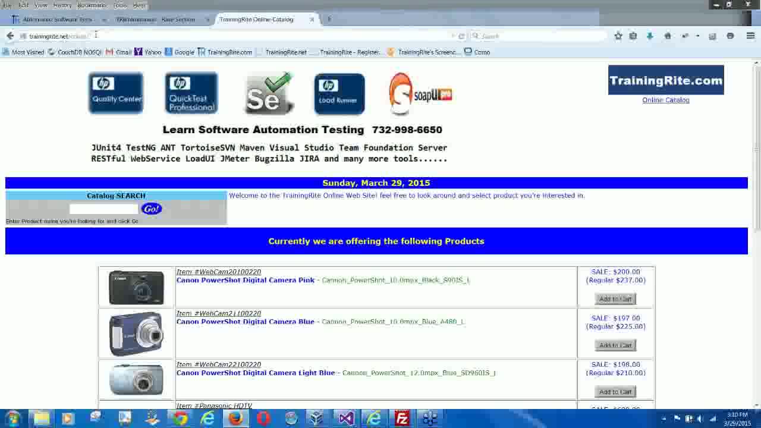Open the Como bookmark
Screen dimensions: 761x428
coord(477,52)
